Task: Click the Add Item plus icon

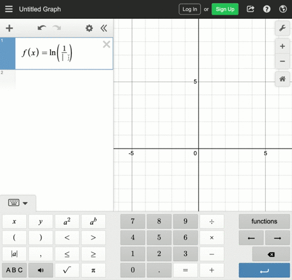Action: [x=9, y=28]
